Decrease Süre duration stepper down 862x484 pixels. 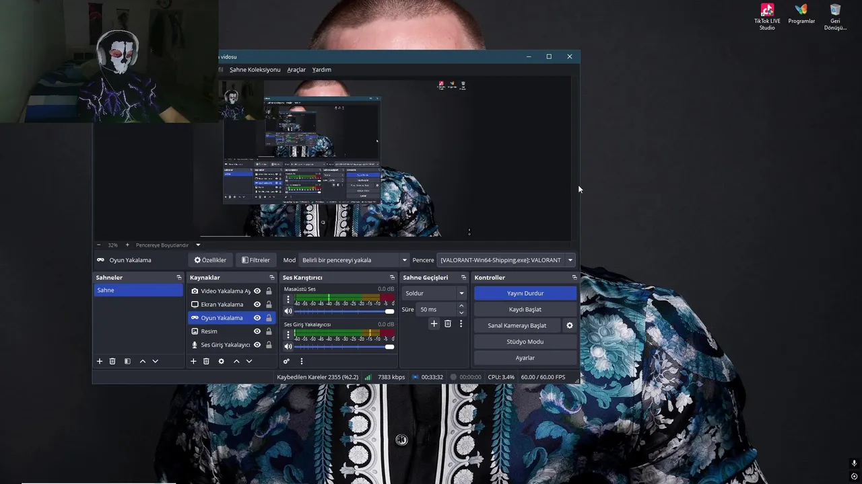461,313
